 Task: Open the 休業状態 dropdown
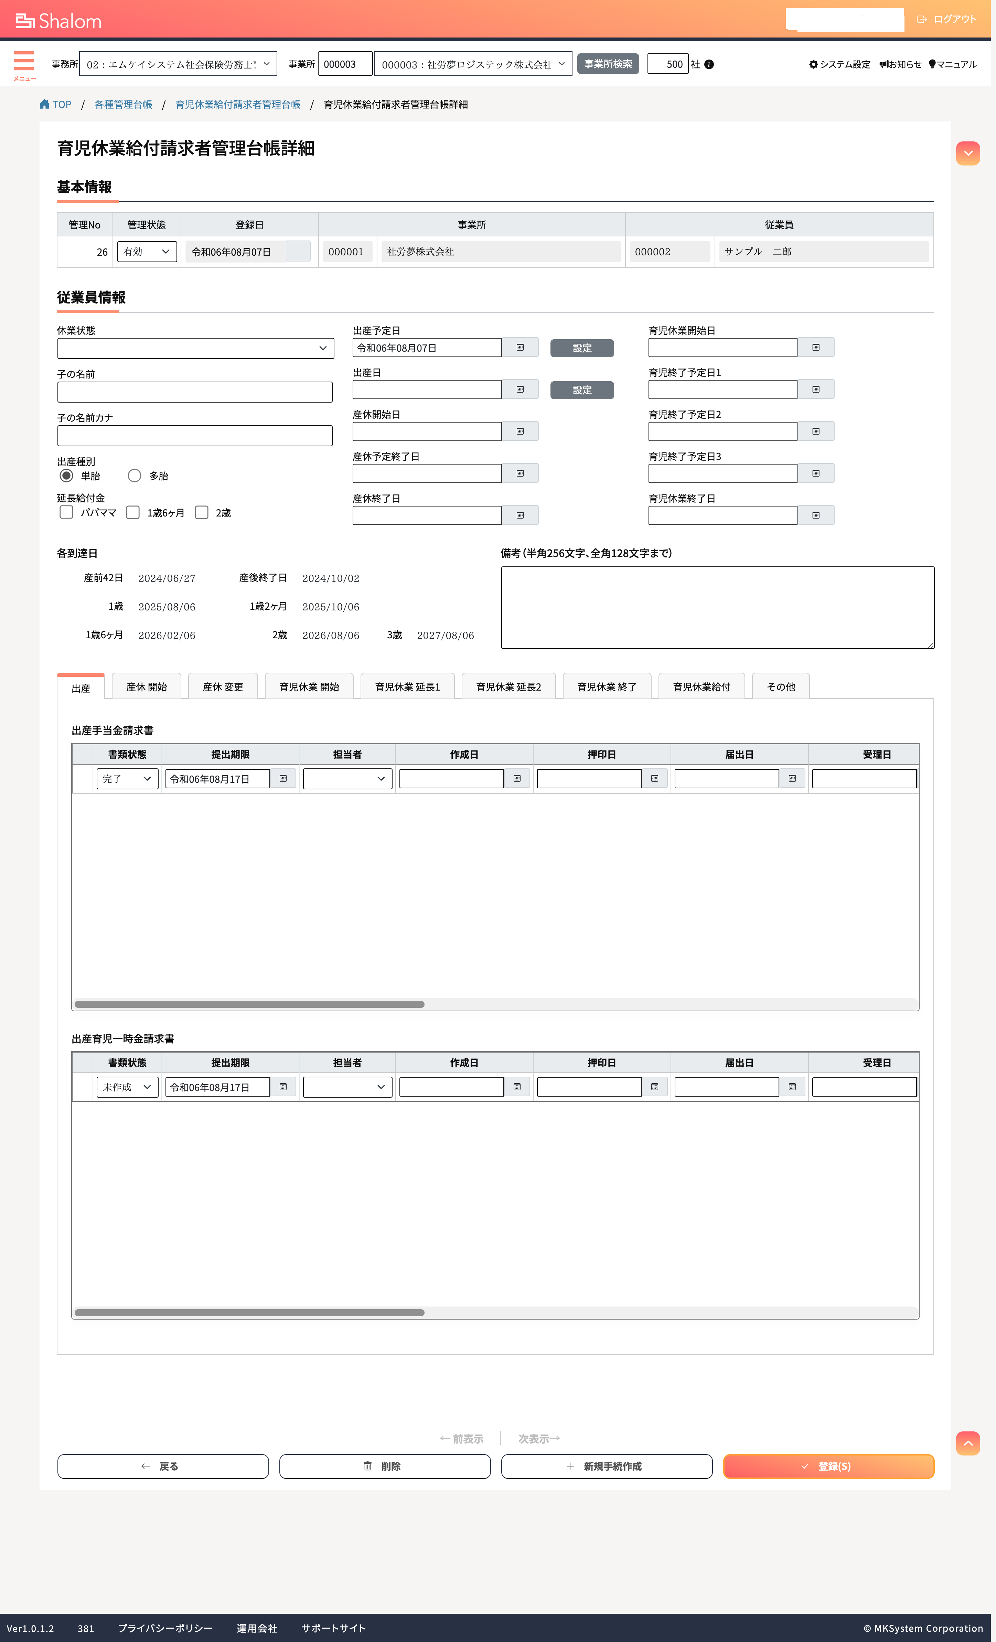point(196,349)
